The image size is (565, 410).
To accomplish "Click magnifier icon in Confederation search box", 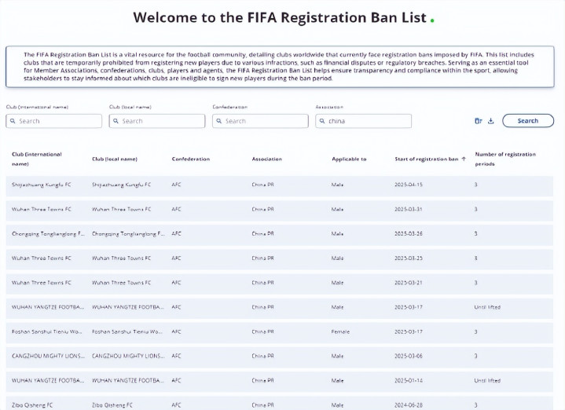I will pyautogui.click(x=218, y=121).
